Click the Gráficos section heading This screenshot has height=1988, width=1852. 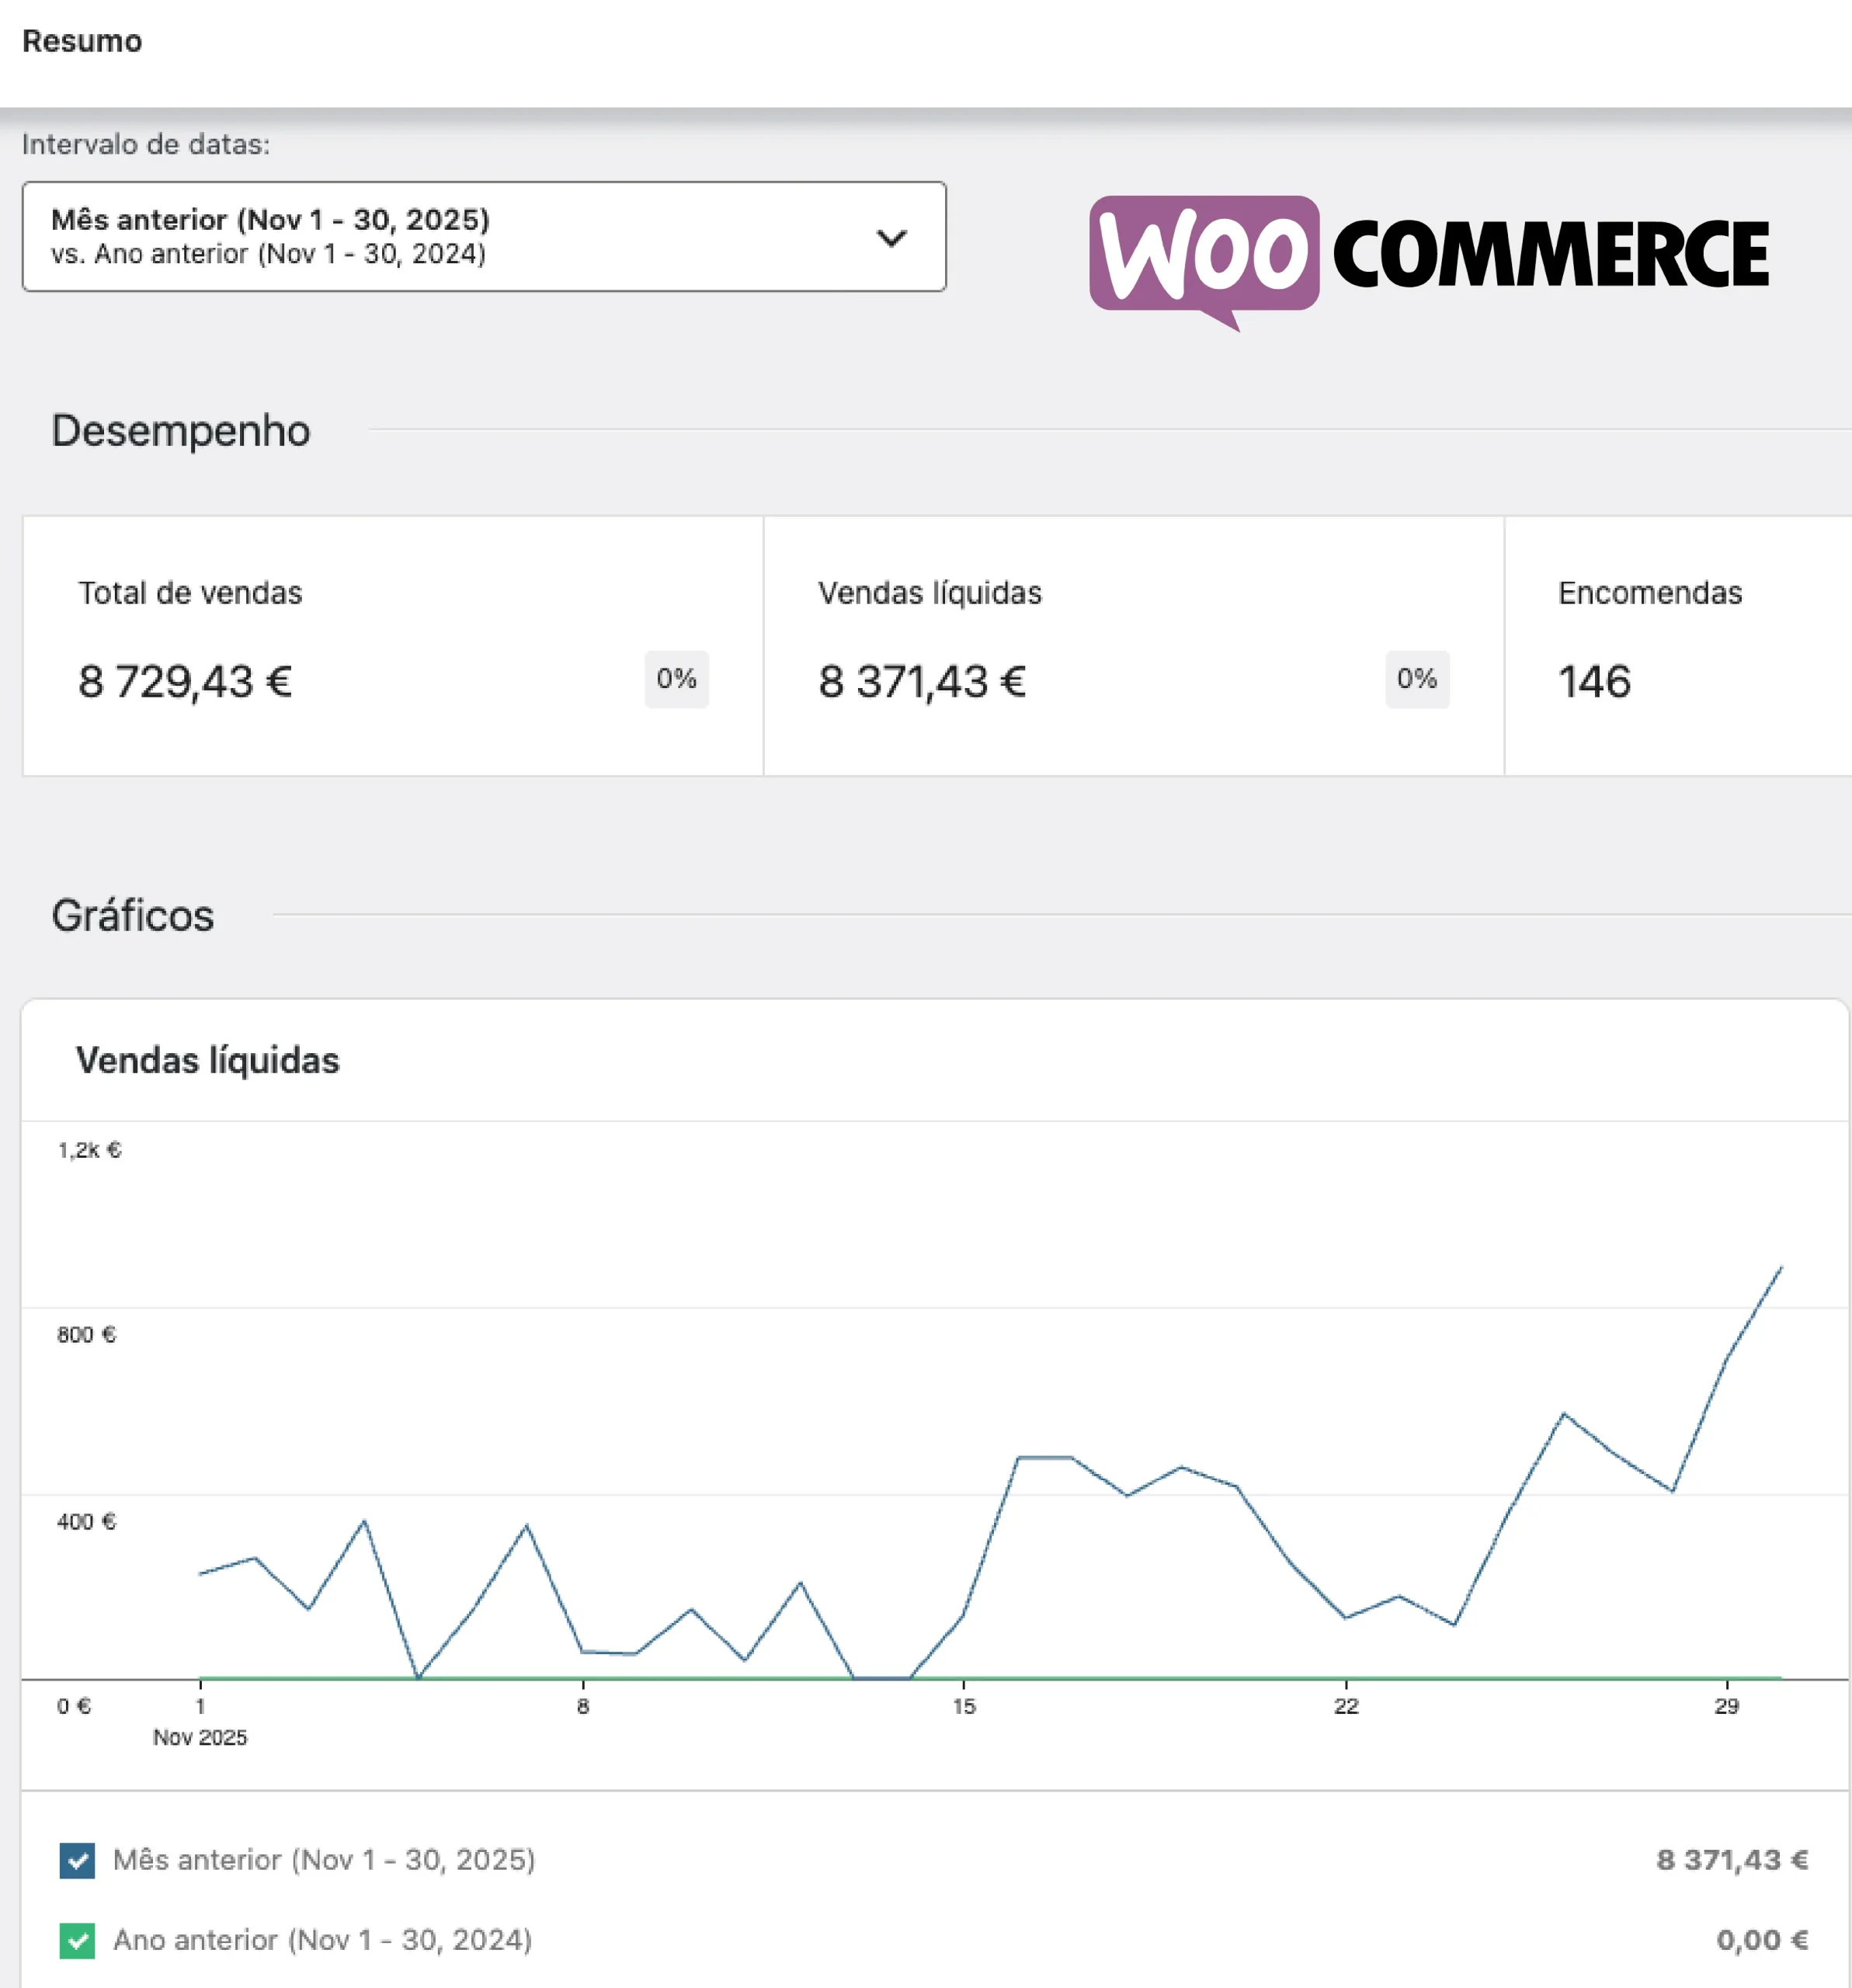(x=133, y=916)
